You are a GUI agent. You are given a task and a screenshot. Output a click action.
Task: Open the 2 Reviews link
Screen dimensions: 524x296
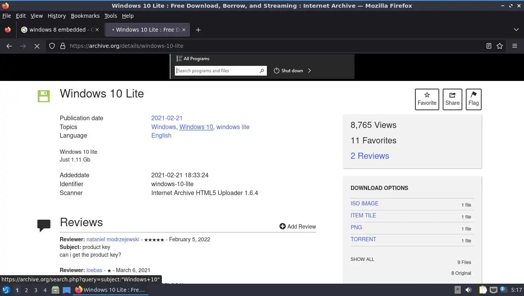[x=370, y=156]
